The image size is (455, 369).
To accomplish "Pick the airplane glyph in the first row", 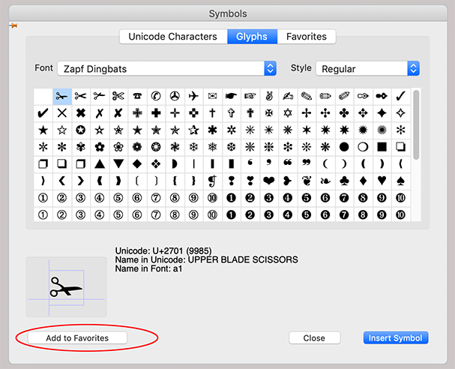I will pos(193,96).
